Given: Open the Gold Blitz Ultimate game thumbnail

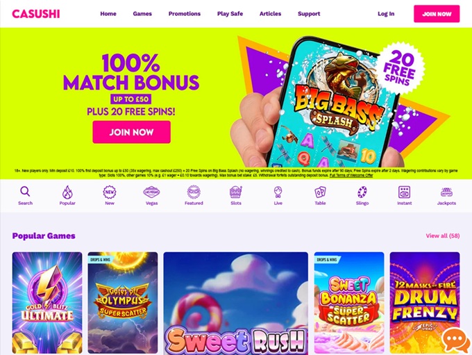Looking at the screenshot, I should (47, 303).
